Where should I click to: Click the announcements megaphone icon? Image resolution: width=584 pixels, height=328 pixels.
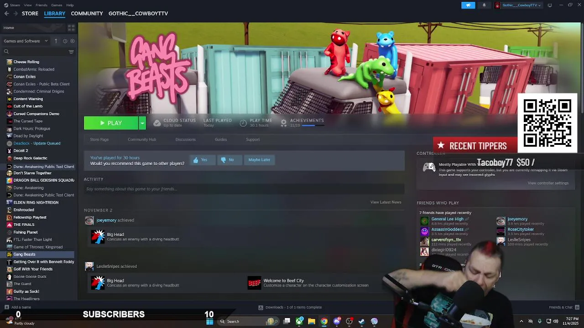coord(468,5)
